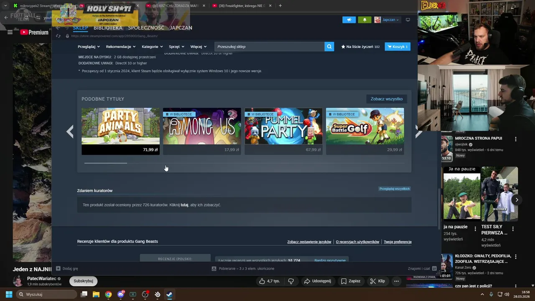Open the Steam announcements megaphone icon
This screenshot has width=535, height=301.
[349, 20]
